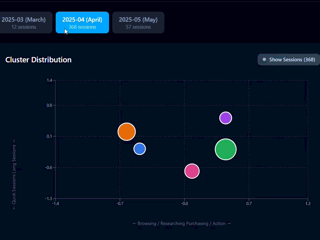Click the Quick Sessions Long Sessions axis label
Screen dimensions: 320x240
pos(14,174)
